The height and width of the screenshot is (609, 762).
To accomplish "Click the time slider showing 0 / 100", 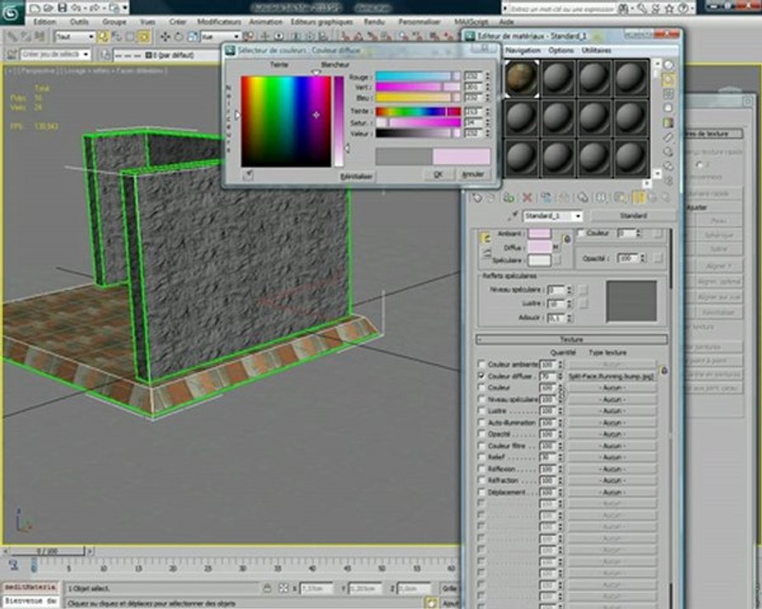I will tap(47, 551).
